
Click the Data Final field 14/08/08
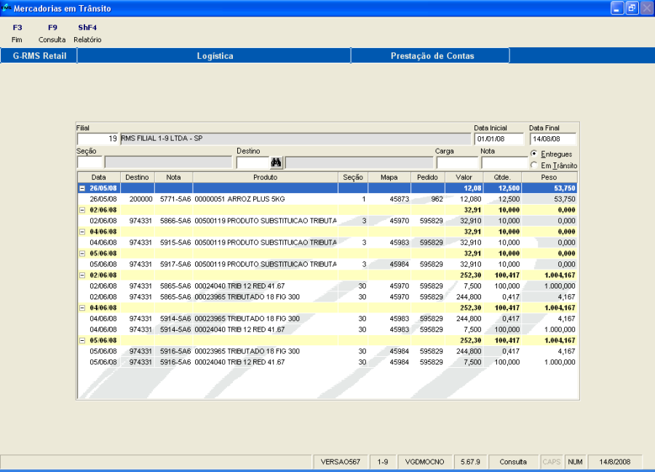tap(553, 139)
